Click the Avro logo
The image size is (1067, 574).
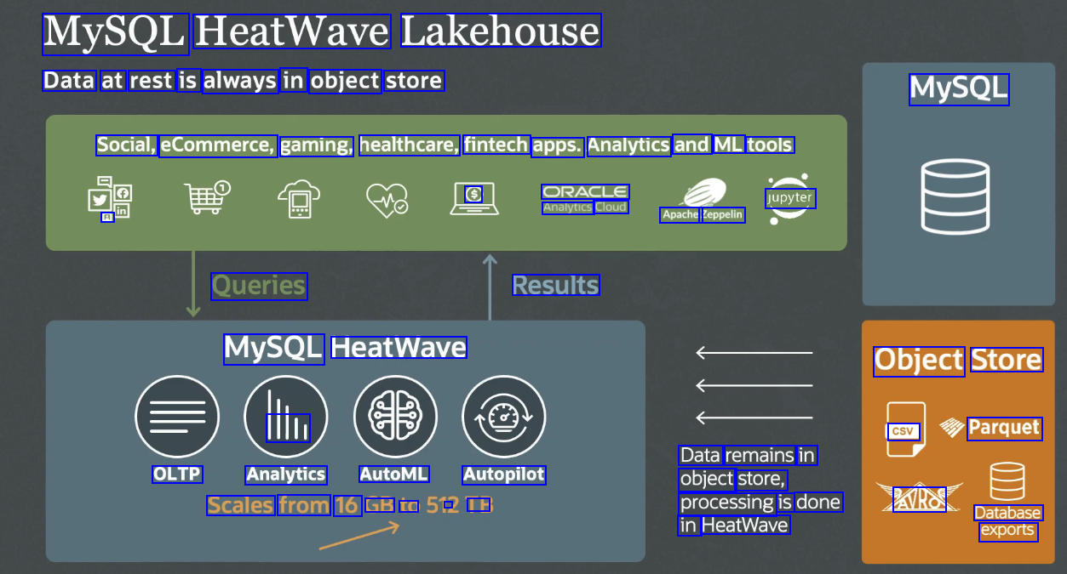[x=919, y=498]
